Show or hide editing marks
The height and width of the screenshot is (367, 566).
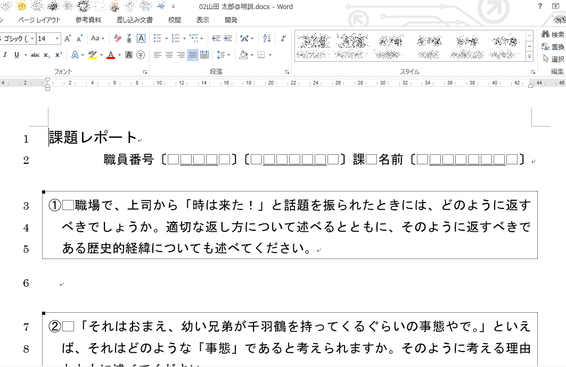[x=283, y=39]
